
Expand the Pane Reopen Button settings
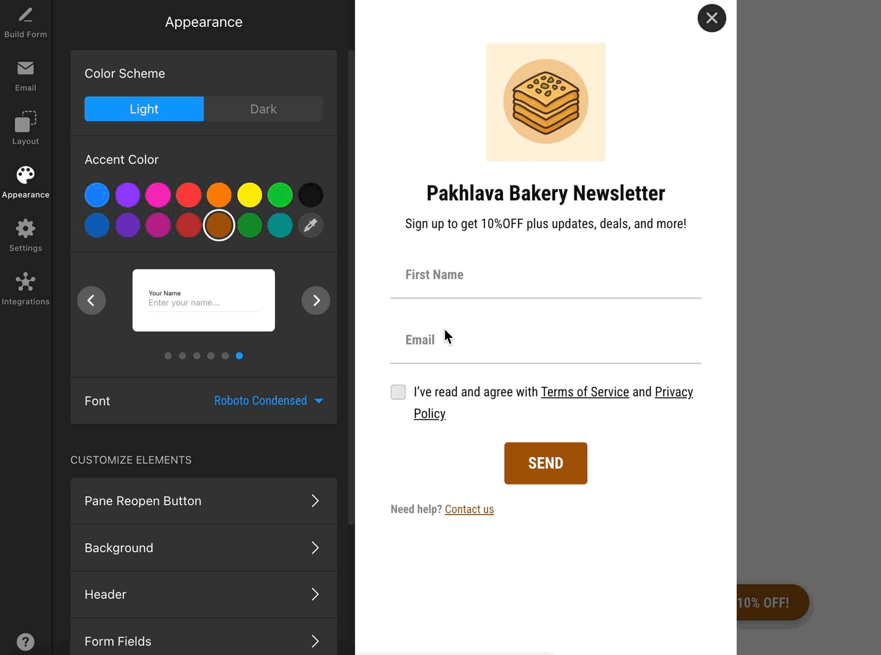tap(203, 501)
